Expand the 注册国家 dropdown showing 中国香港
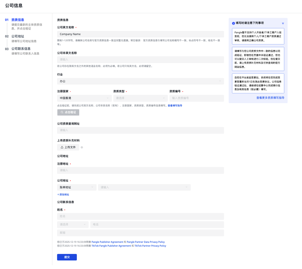The height and width of the screenshot is (269, 302). pyautogui.click(x=84, y=98)
